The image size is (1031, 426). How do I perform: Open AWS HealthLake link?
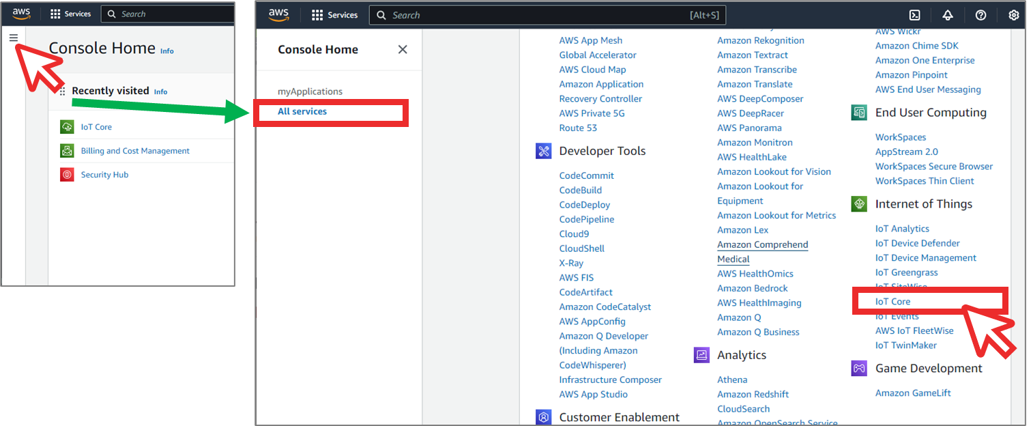coord(752,157)
